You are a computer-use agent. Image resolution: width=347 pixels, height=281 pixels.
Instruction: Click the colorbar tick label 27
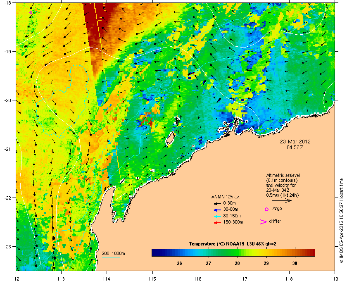(208, 263)
